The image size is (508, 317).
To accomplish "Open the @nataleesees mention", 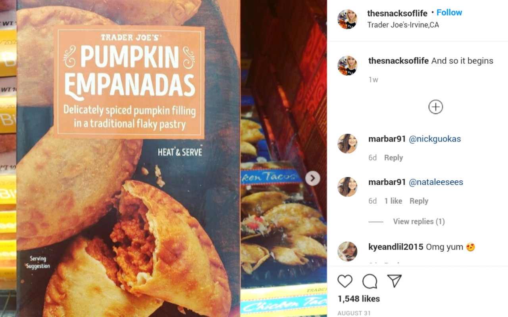I will pos(436,182).
